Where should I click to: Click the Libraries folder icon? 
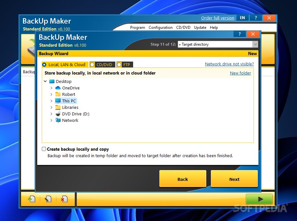click(58, 107)
